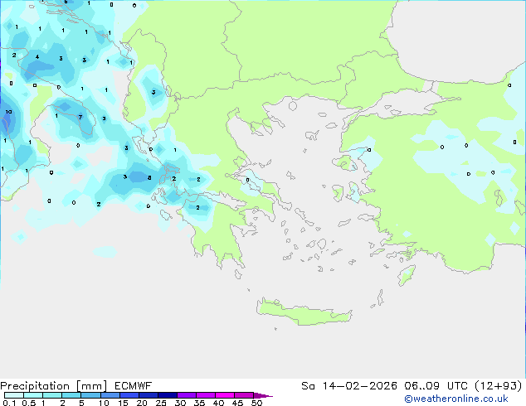Screen dimensions: 526x406
Task: Click the '45' legend scale label
Action: click(x=237, y=403)
